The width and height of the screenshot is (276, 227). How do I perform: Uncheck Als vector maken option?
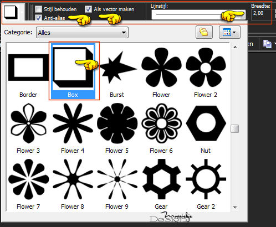point(88,9)
